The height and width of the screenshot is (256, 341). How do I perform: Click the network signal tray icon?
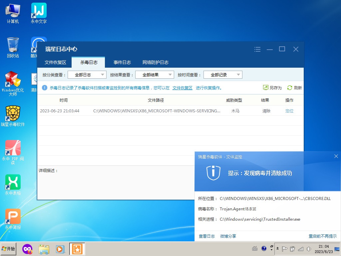301,249
